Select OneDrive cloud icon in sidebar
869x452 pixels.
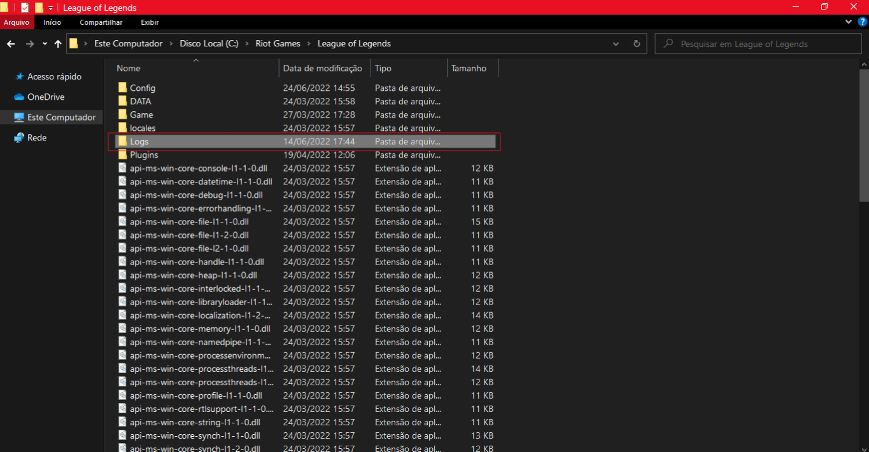(19, 97)
